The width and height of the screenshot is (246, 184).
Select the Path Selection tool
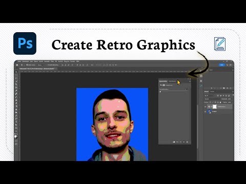click(16, 125)
